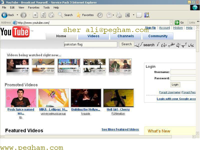Print the page using printer icon
200x150 pixels.
(x=119, y=15)
